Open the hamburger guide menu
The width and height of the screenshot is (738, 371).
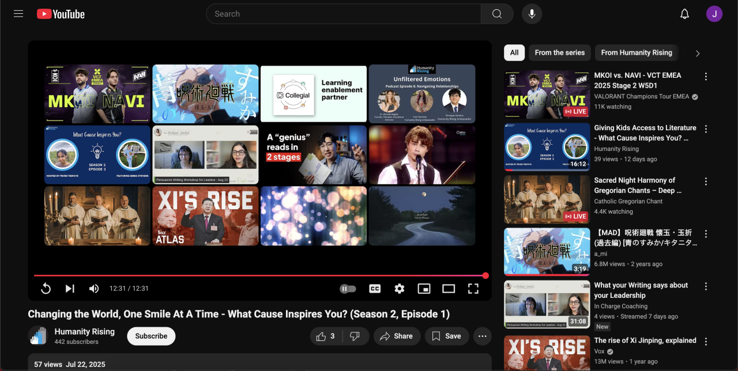click(x=18, y=14)
